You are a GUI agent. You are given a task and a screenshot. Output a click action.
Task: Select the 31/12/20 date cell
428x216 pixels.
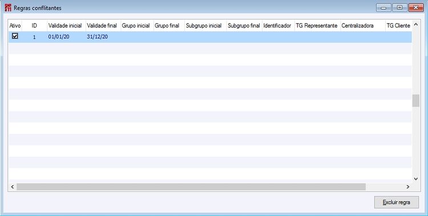(x=103, y=37)
